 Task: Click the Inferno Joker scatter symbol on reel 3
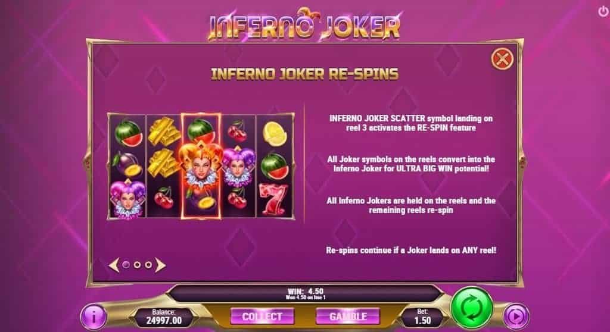pos(201,166)
